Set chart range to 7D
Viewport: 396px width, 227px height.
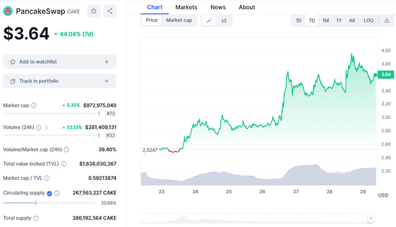point(312,20)
